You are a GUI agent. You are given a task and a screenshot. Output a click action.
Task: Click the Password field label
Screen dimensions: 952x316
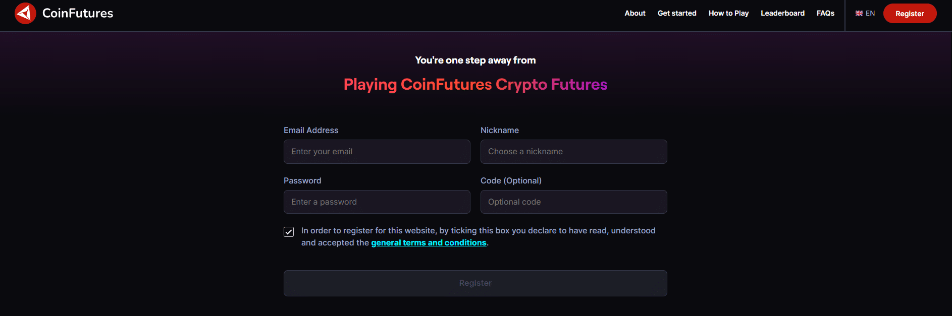pyautogui.click(x=302, y=181)
